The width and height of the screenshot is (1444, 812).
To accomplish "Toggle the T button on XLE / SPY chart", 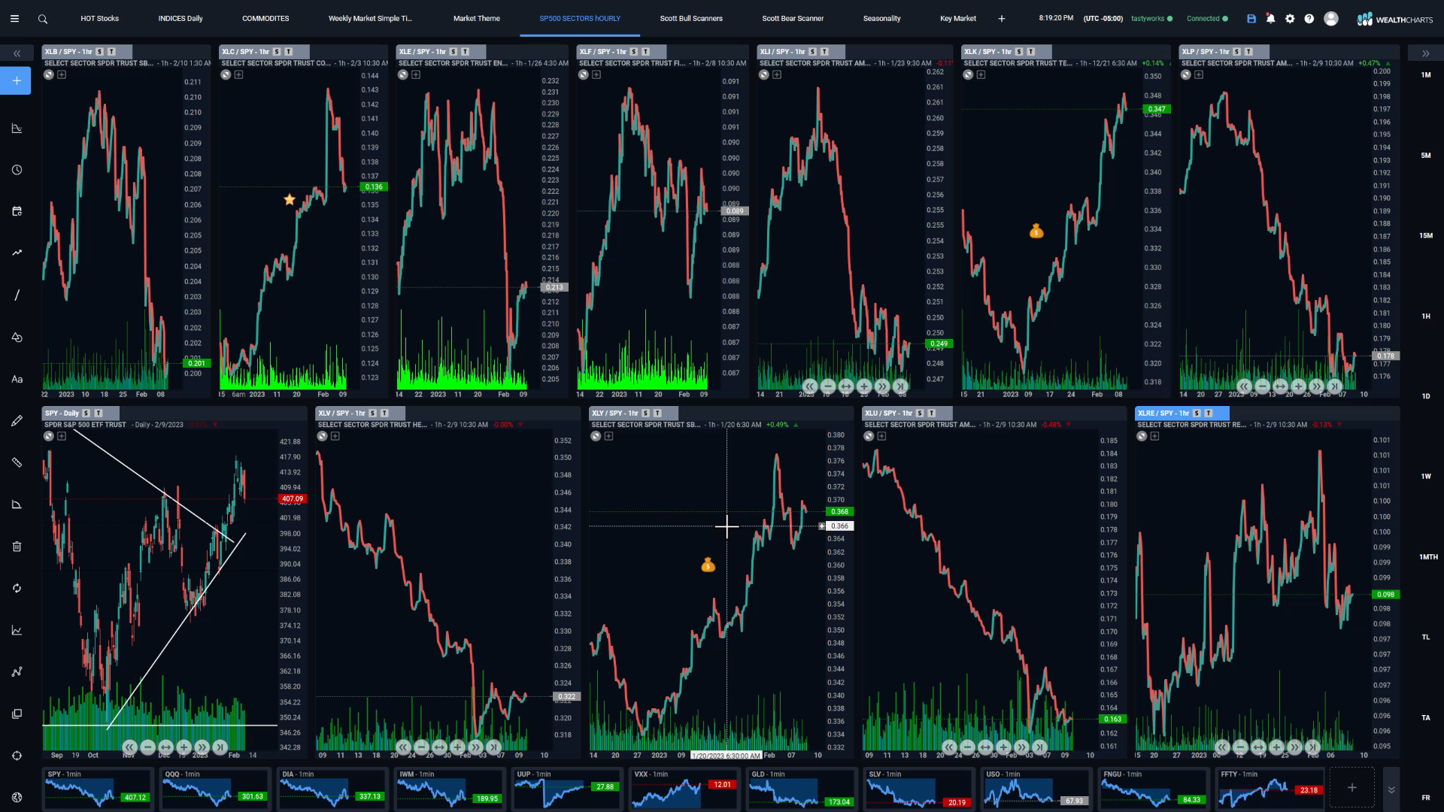I will [465, 52].
